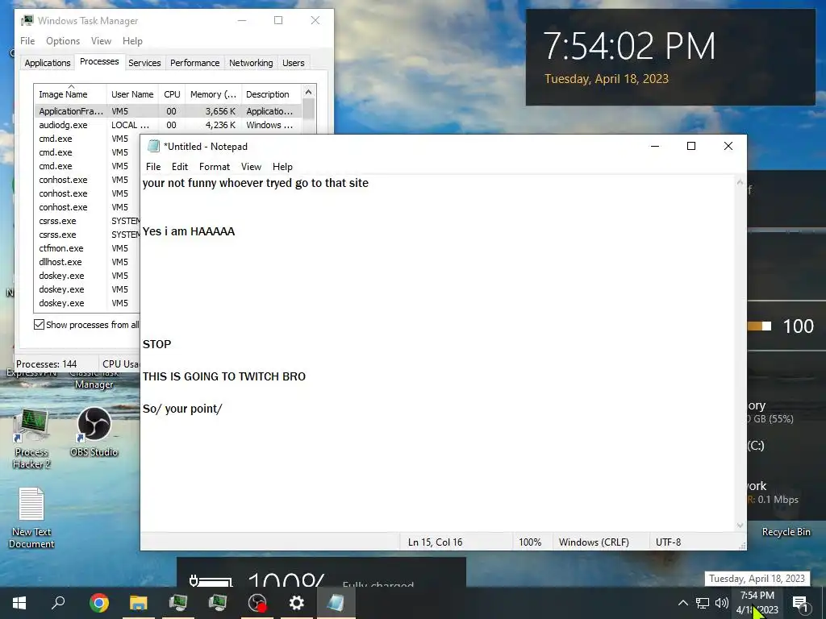The height and width of the screenshot is (619, 826).
Task: Switch to Services tab
Action: click(144, 63)
